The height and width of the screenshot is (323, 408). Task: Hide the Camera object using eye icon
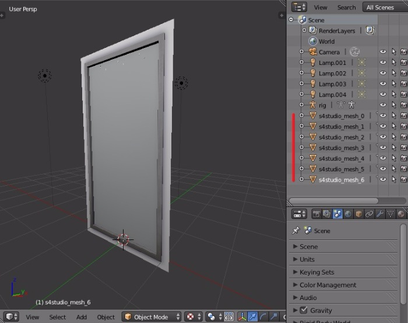click(383, 52)
